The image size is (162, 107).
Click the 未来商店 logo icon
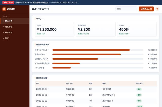tap(4, 9)
